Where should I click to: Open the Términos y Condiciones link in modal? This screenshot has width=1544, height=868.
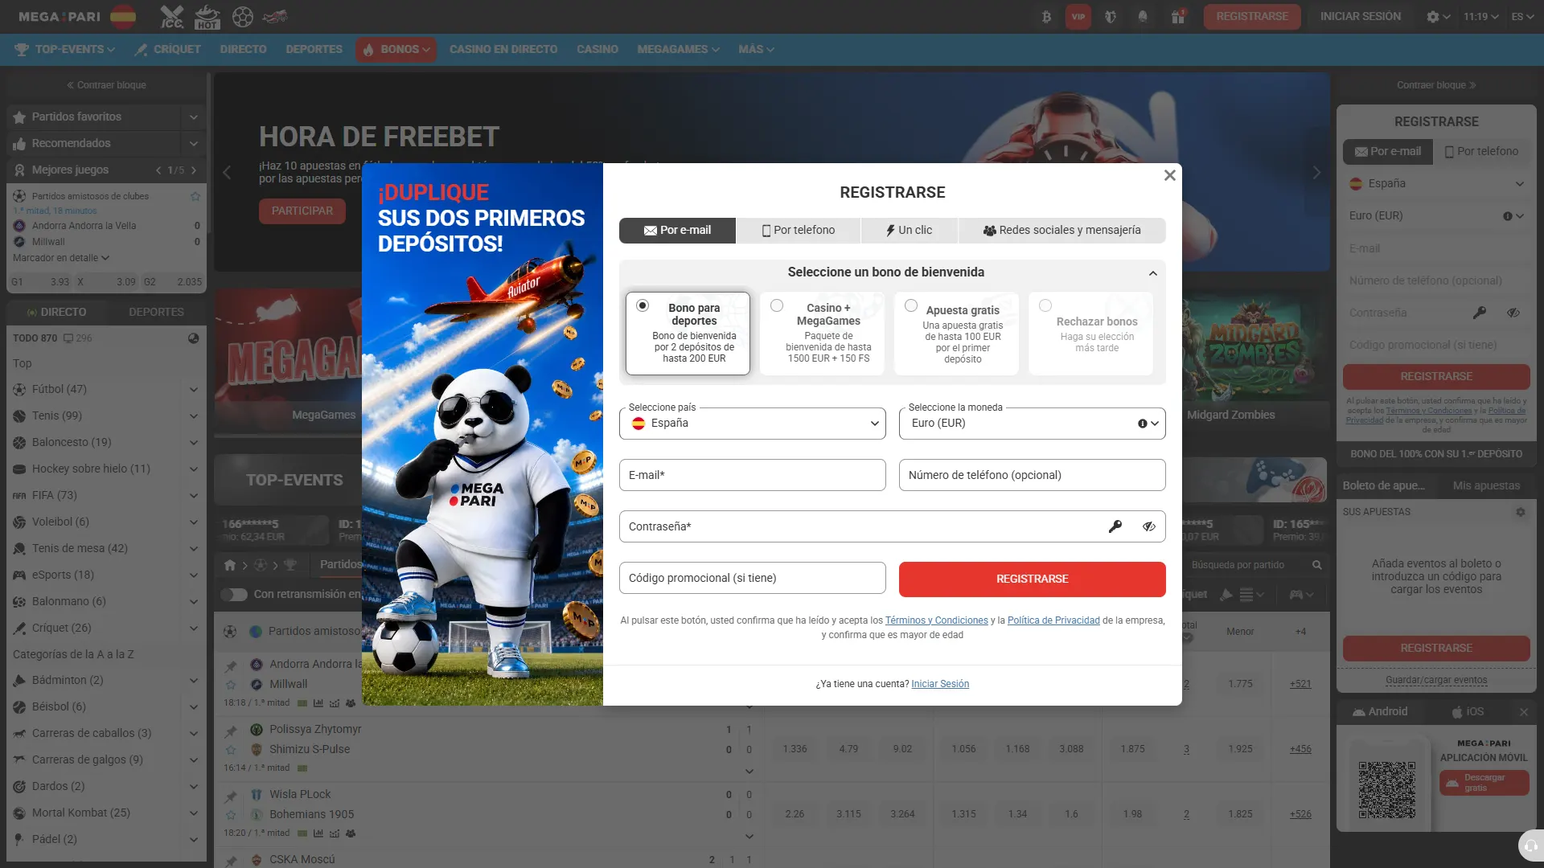pyautogui.click(x=936, y=620)
